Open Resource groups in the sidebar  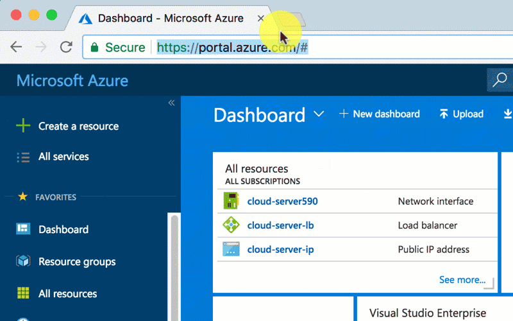click(77, 262)
